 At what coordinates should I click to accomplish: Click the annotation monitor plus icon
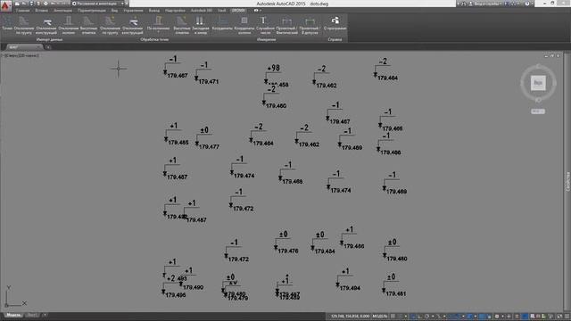pyautogui.click(x=509, y=317)
